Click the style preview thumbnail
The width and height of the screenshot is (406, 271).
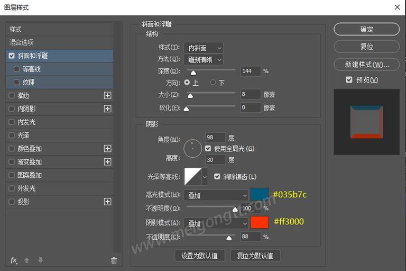[366, 122]
